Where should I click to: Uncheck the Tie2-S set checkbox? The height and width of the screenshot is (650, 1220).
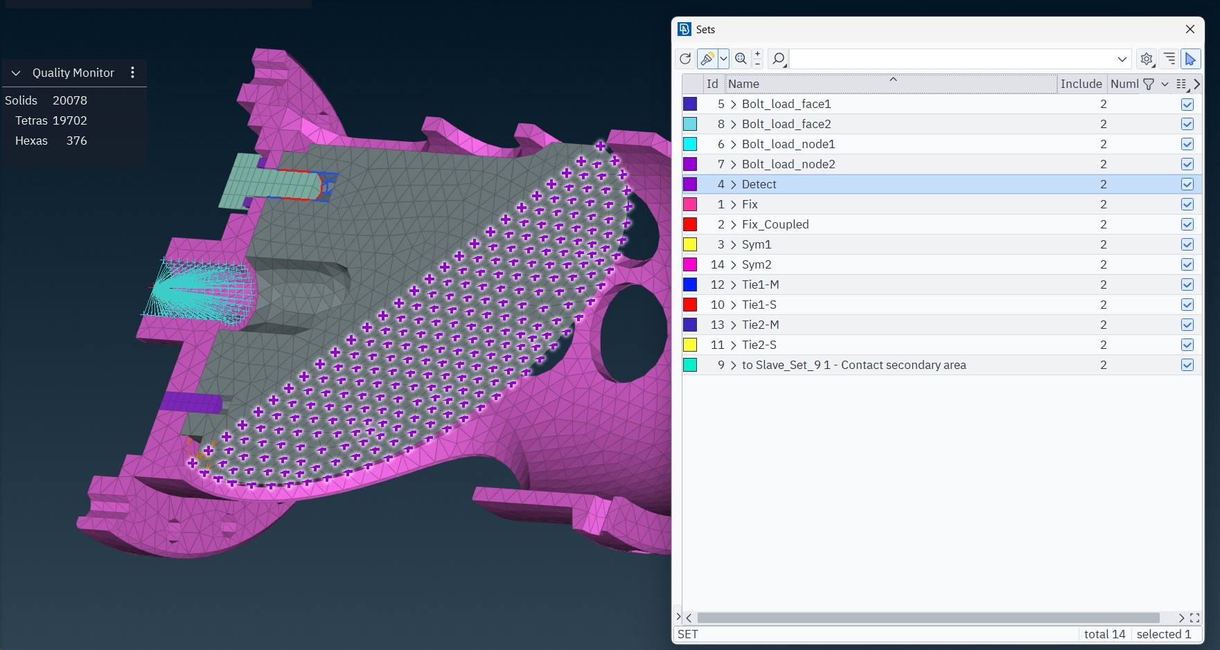(x=1187, y=345)
